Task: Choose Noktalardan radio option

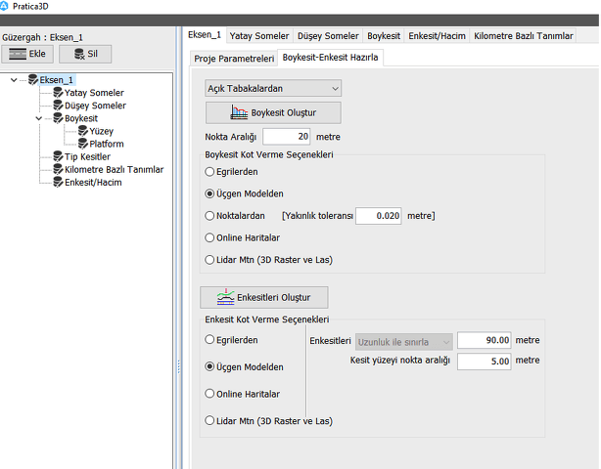Action: [x=210, y=216]
